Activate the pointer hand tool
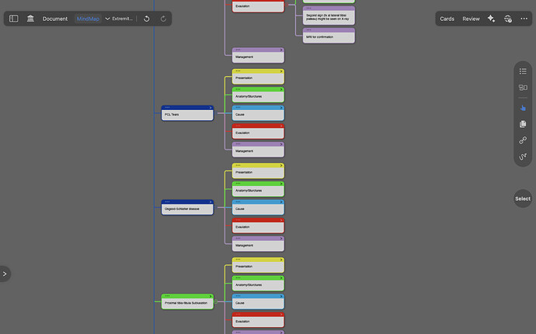 tap(523, 108)
